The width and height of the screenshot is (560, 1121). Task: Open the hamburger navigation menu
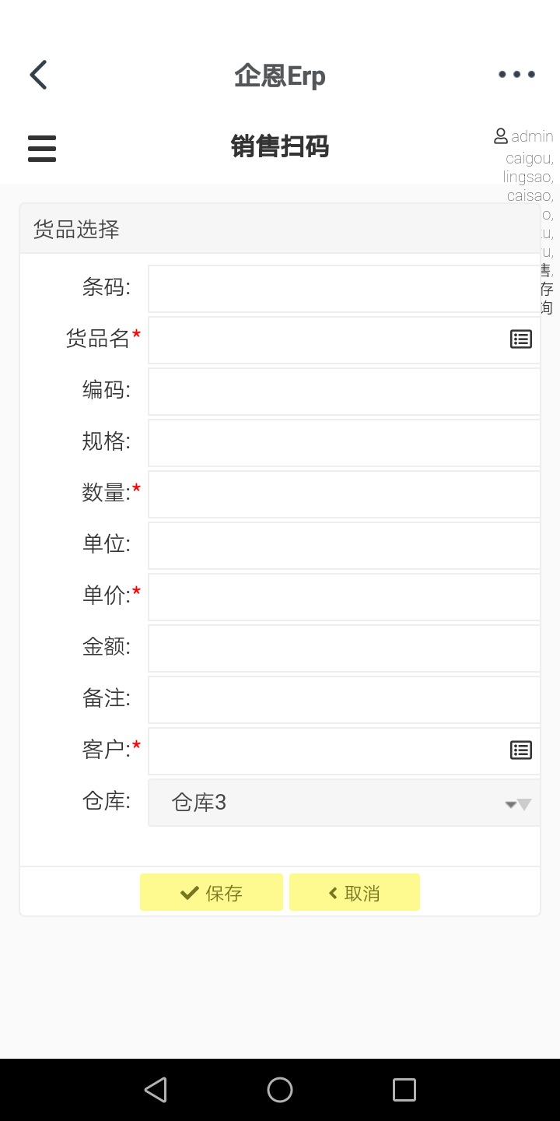pos(42,148)
